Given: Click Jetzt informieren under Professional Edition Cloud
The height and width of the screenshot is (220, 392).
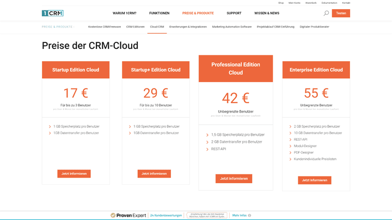Looking at the screenshot, I should (x=234, y=179).
